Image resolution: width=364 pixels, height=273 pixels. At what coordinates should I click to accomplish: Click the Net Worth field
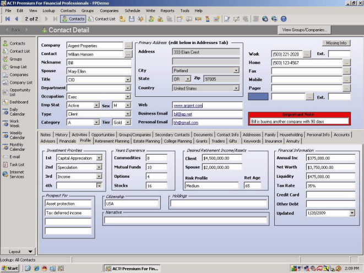coord(330,167)
